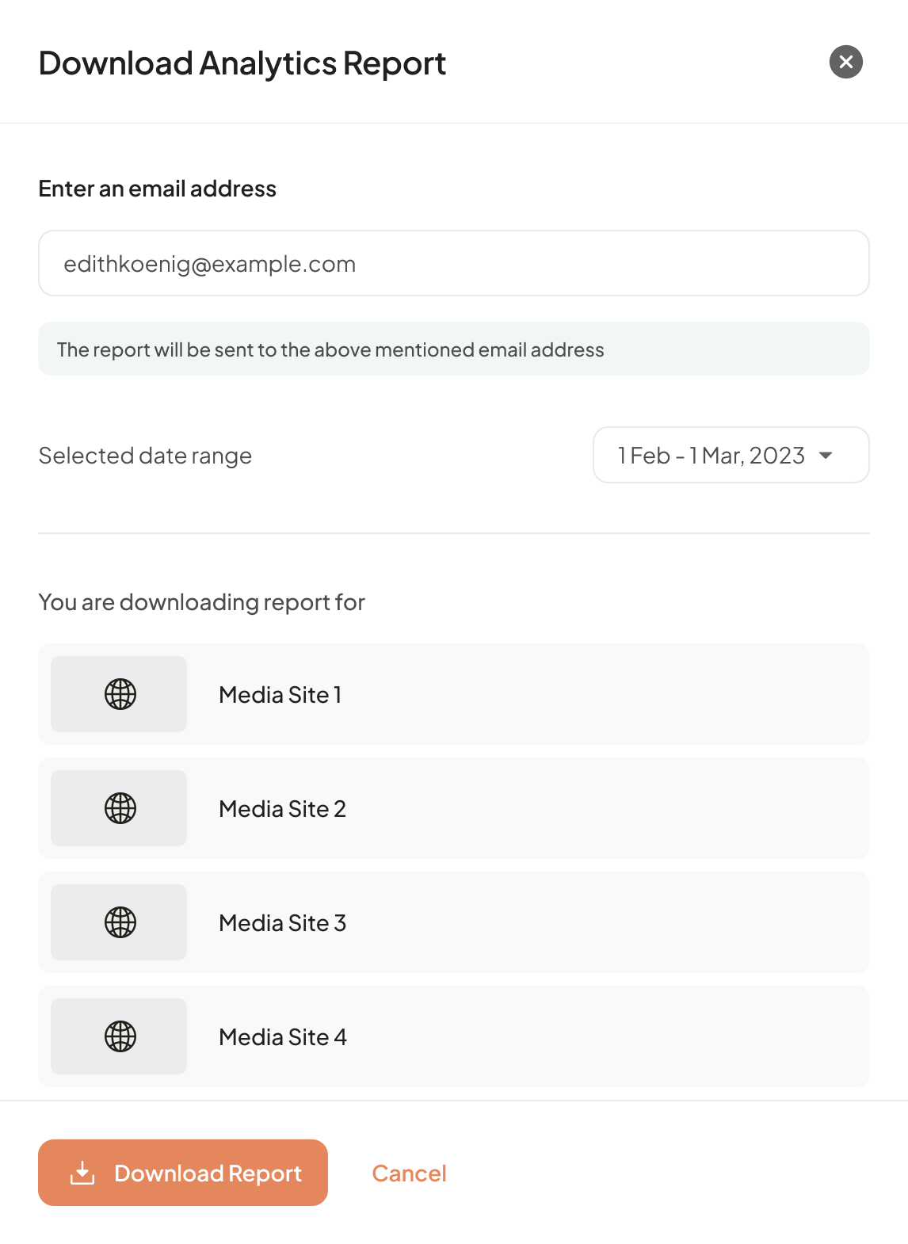The height and width of the screenshot is (1244, 908).
Task: Click the Selected date range label
Action: [x=146, y=456]
